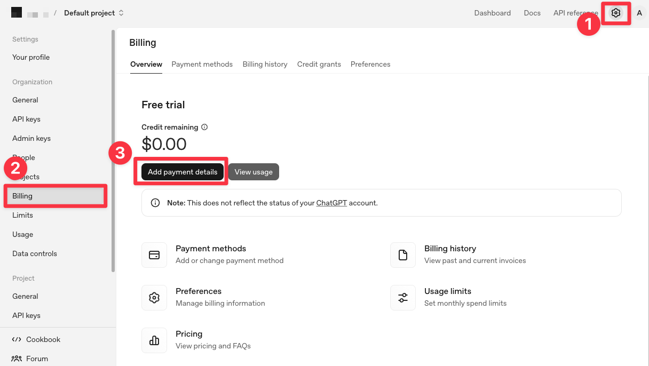Go to Dashboard in the top navigation
The image size is (649, 366).
492,13
